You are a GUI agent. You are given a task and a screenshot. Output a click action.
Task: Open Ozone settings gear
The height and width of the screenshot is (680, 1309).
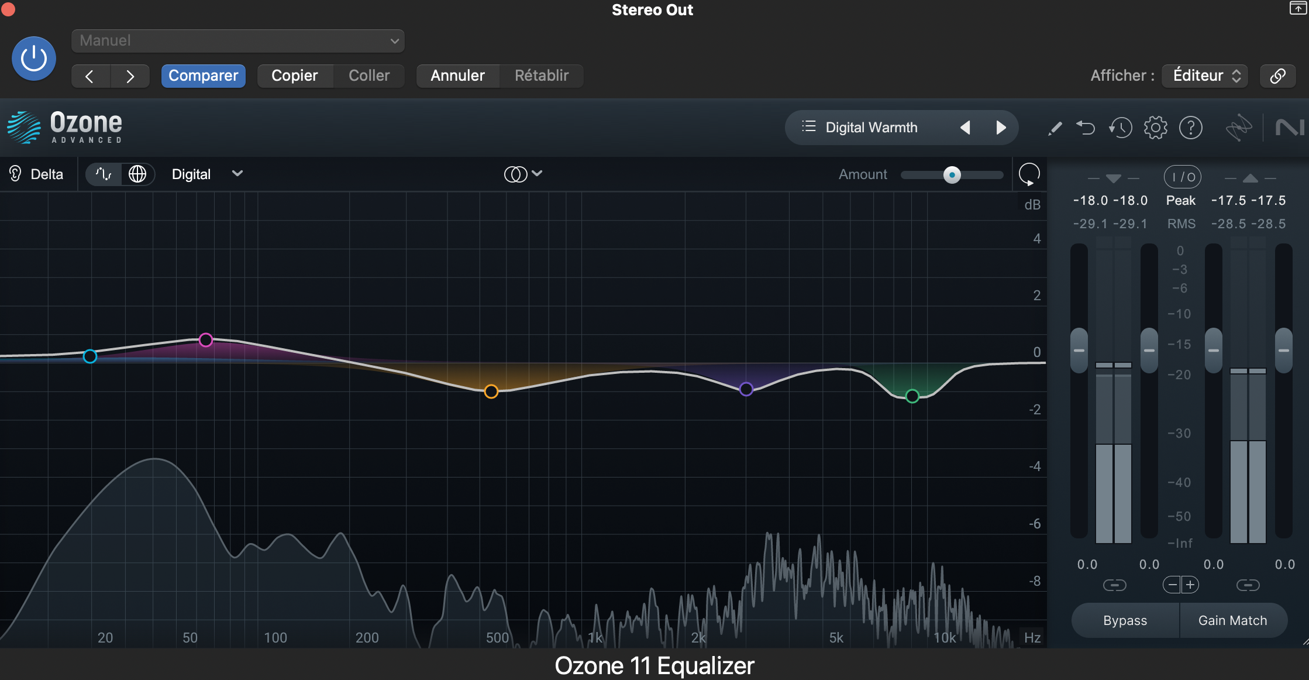point(1155,128)
